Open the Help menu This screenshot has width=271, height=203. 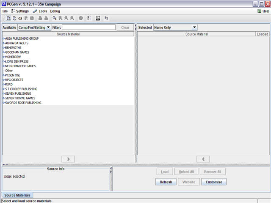[x=263, y=11]
